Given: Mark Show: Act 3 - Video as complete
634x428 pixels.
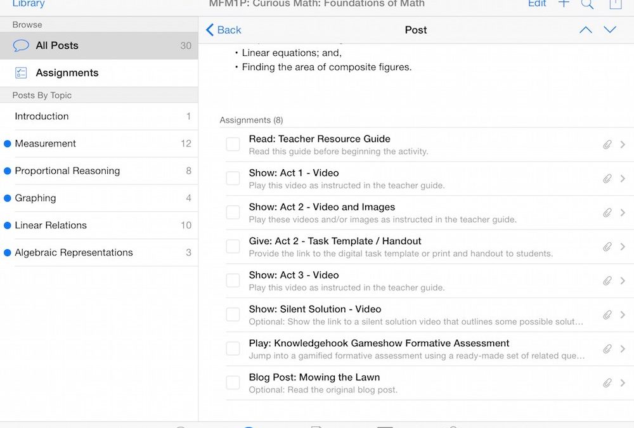Looking at the screenshot, I should 233,281.
